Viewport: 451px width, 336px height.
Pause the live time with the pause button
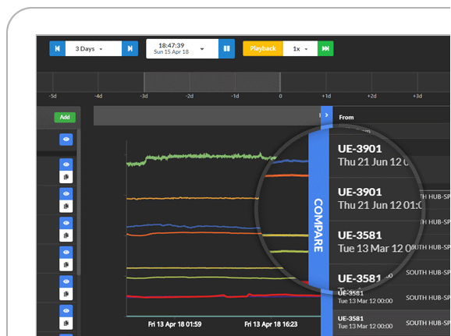(226, 48)
